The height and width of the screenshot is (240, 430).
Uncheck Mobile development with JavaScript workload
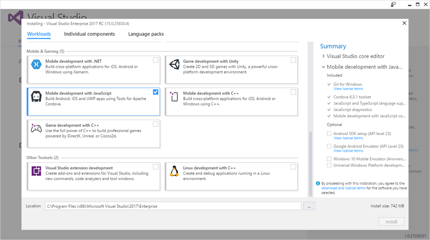(156, 92)
